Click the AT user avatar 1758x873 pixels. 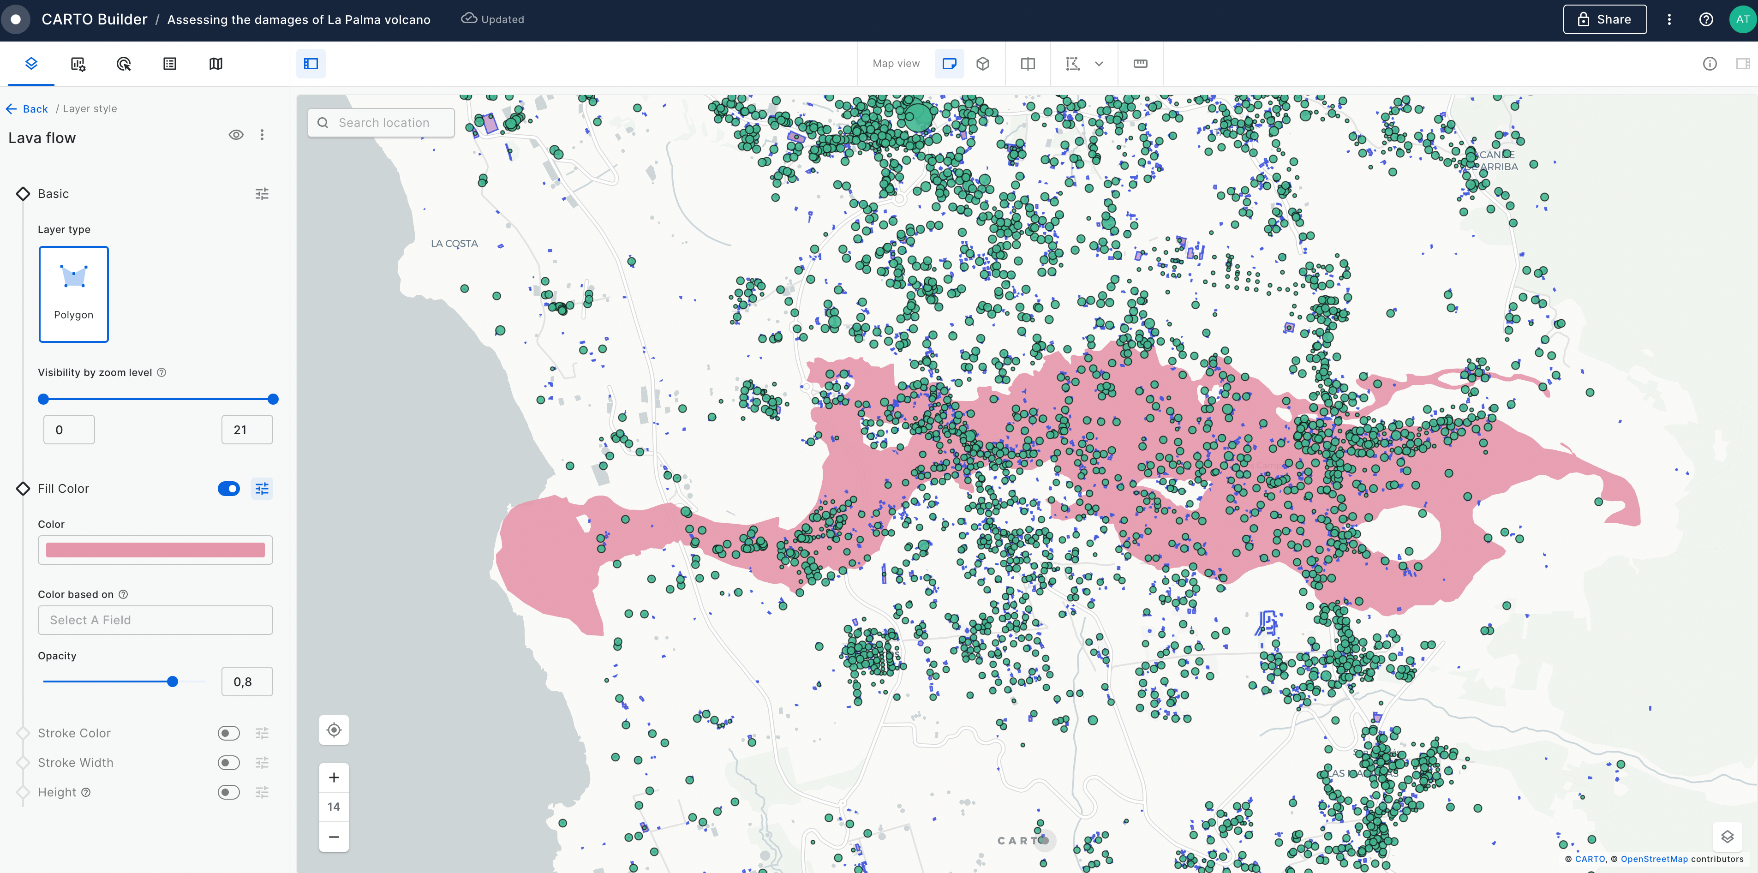coord(1742,19)
